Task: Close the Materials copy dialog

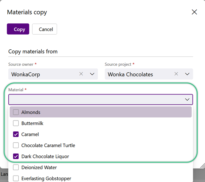Action: pyautogui.click(x=194, y=12)
